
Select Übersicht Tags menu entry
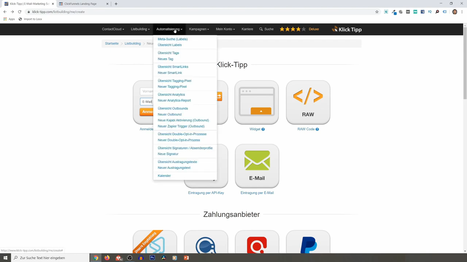168,53
